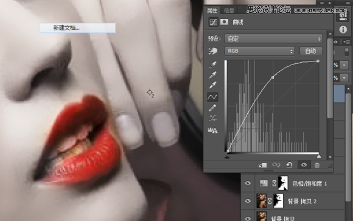Click the histogram warning recalculate icon

tap(212, 130)
